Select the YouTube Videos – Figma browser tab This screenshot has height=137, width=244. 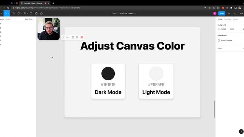(35, 3)
